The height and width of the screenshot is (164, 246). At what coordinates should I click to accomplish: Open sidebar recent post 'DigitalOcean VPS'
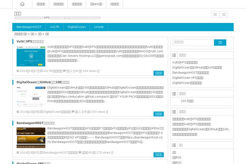188,77
